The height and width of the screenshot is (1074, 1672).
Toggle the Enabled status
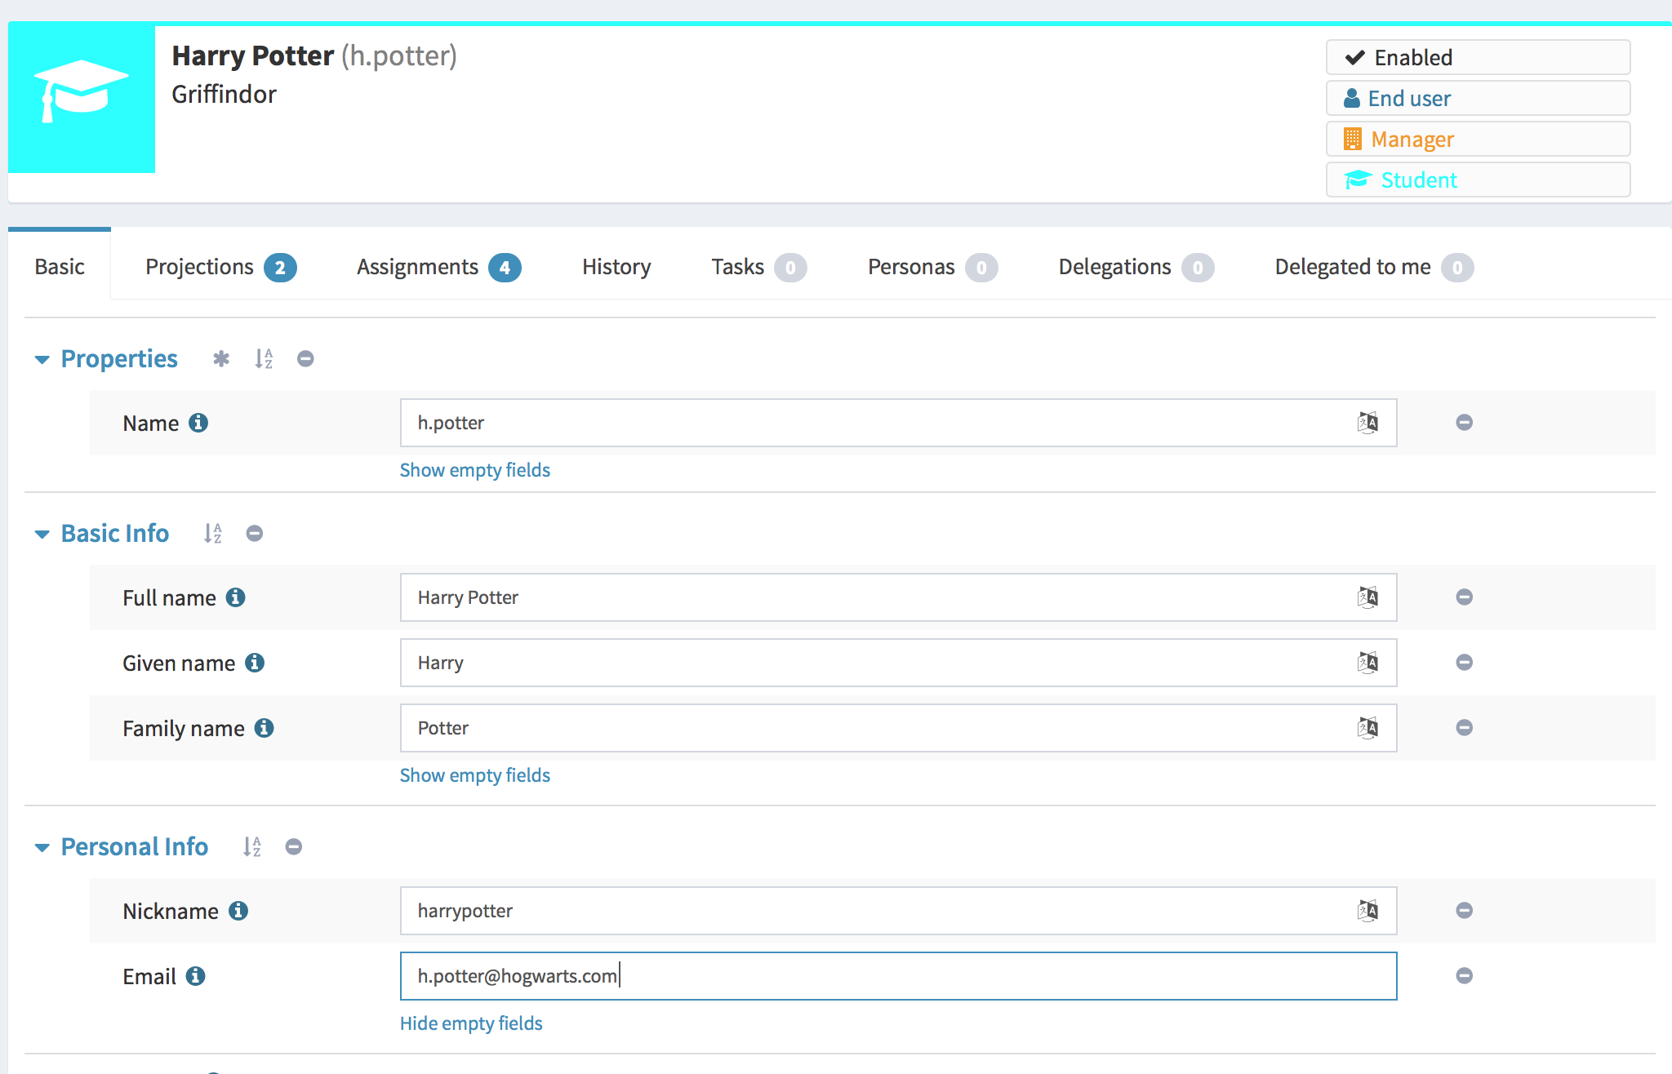point(1478,57)
